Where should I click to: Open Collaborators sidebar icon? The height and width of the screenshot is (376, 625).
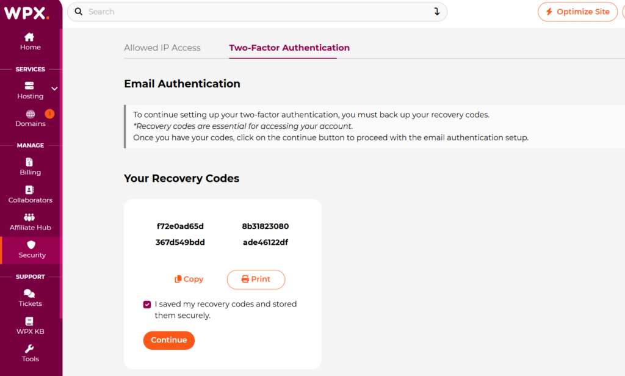pyautogui.click(x=30, y=190)
